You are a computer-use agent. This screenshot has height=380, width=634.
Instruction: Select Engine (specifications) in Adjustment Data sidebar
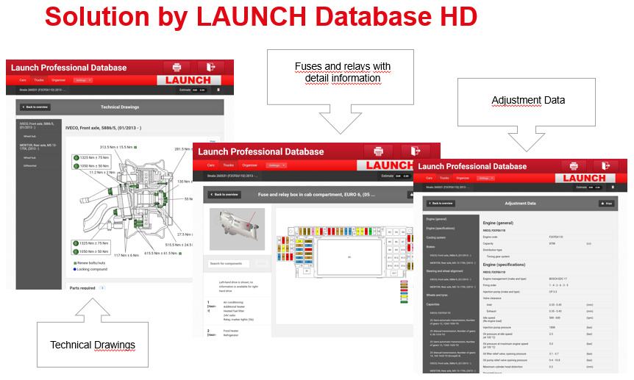pyautogui.click(x=441, y=228)
